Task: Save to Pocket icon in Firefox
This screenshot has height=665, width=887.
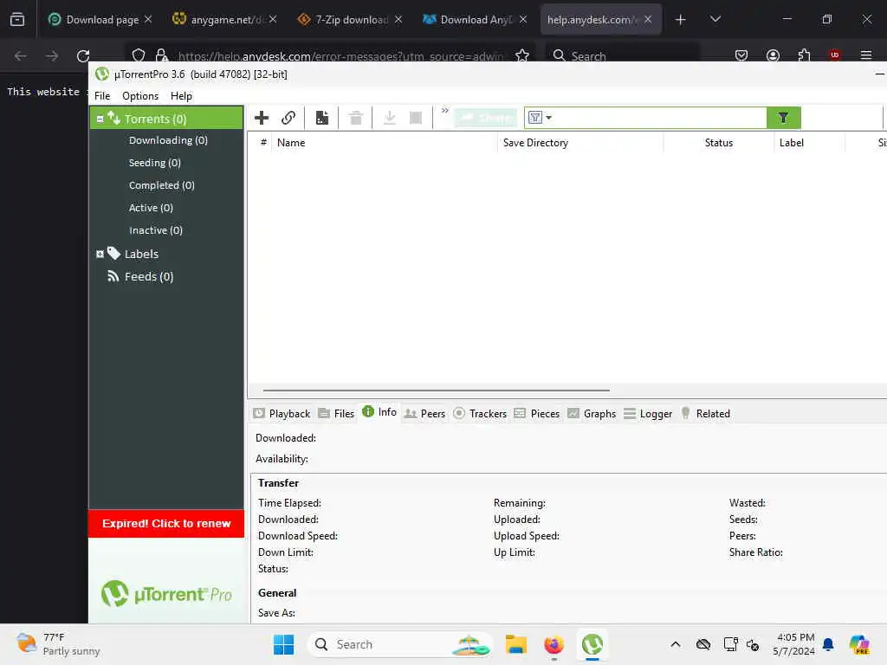Action: [741, 56]
